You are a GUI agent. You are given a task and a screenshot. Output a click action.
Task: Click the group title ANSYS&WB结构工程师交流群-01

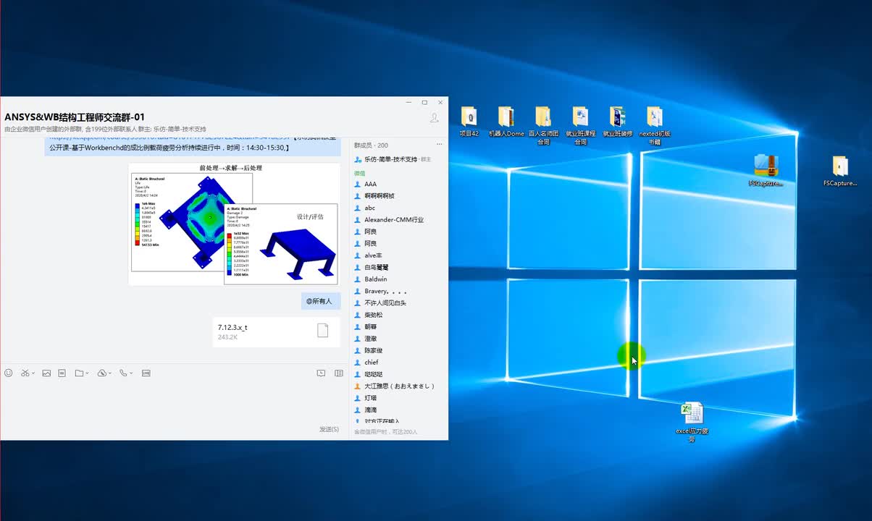75,117
